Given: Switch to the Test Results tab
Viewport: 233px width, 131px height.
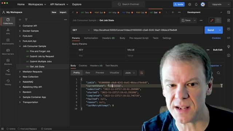Looking at the screenshot, I should click(112, 65).
